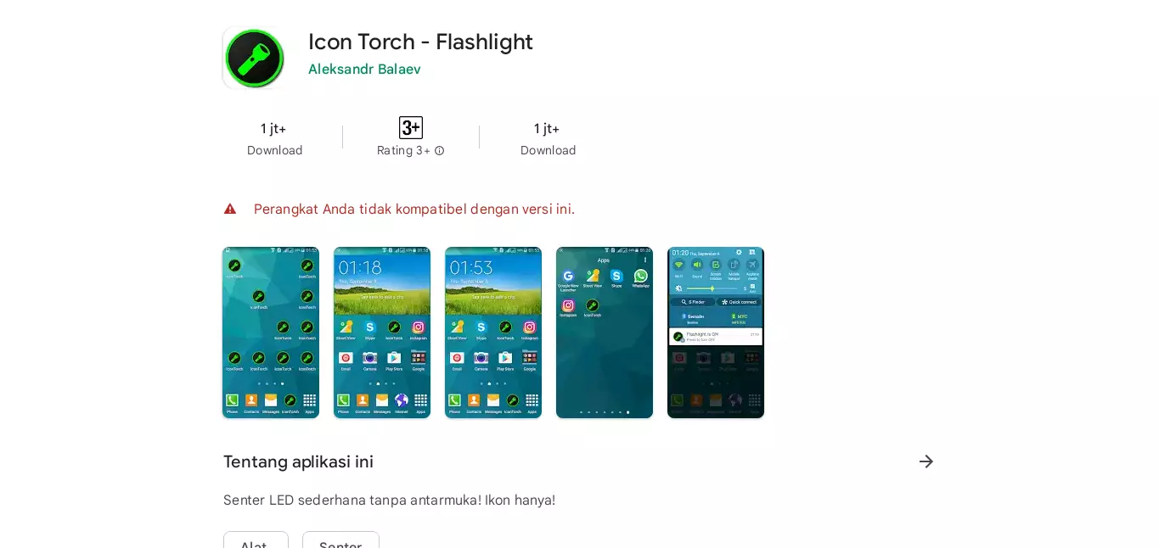Screen dimensions: 1159x548
Task: Click the Icon Torch - Flashlight title
Action: (420, 42)
